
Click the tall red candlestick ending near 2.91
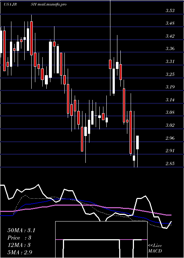tap(131, 132)
